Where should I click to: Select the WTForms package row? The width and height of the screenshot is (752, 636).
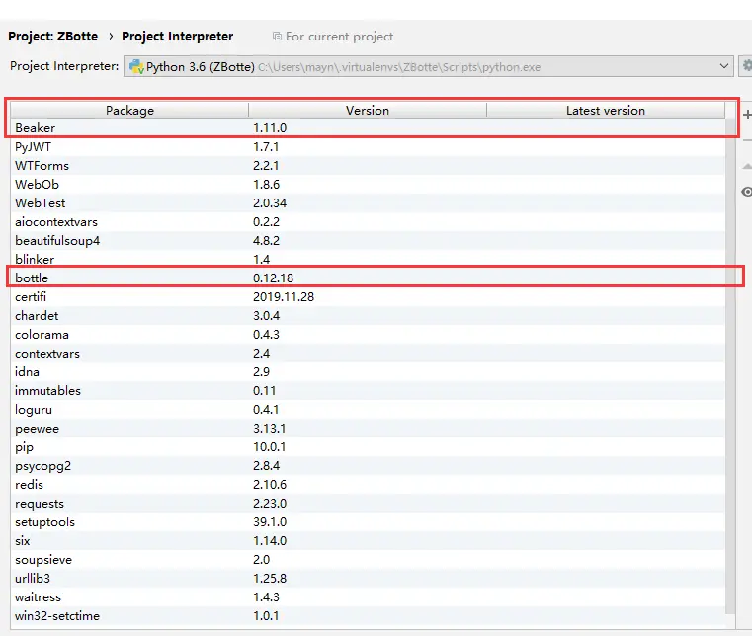click(368, 165)
